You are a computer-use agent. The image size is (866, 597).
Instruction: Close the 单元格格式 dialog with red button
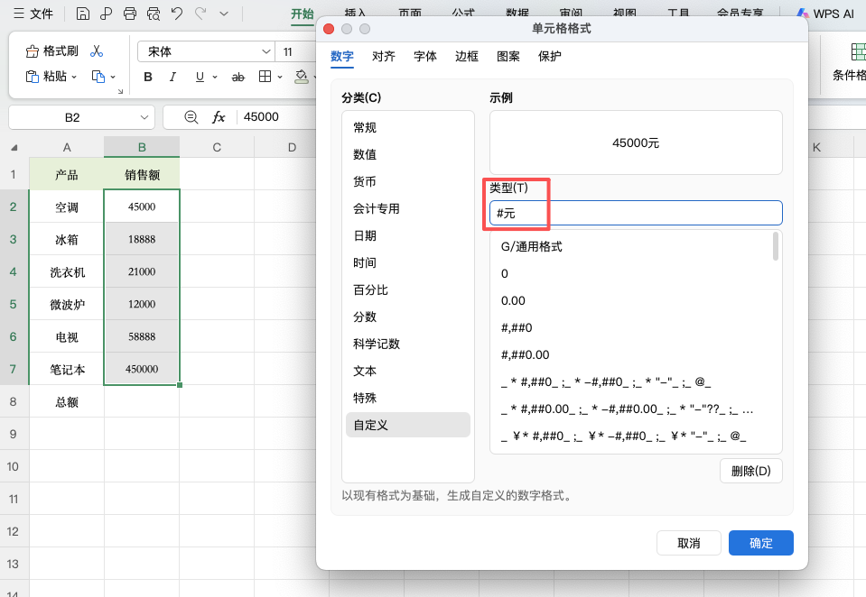pyautogui.click(x=329, y=29)
